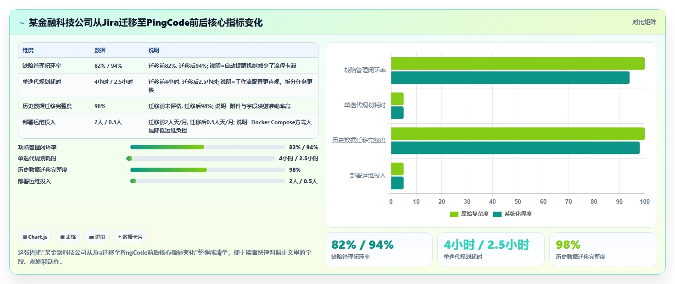The width and height of the screenshot is (675, 284).
Task: Click the 说明 column header
Action: 154,50
